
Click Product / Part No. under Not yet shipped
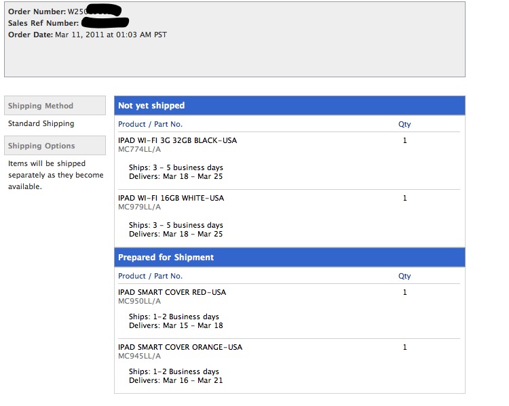tap(150, 124)
